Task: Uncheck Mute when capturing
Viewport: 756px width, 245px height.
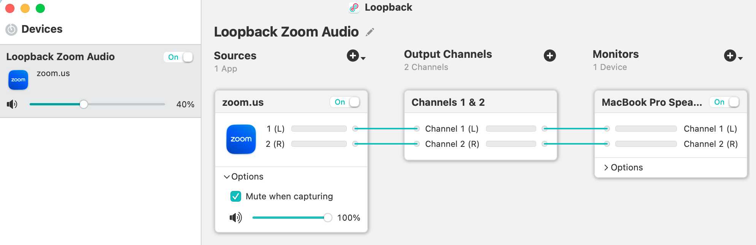Action: pos(236,196)
